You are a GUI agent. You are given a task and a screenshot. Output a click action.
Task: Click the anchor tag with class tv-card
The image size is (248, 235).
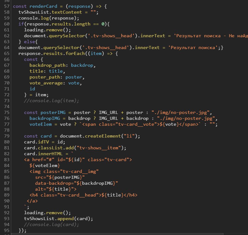[78, 160]
